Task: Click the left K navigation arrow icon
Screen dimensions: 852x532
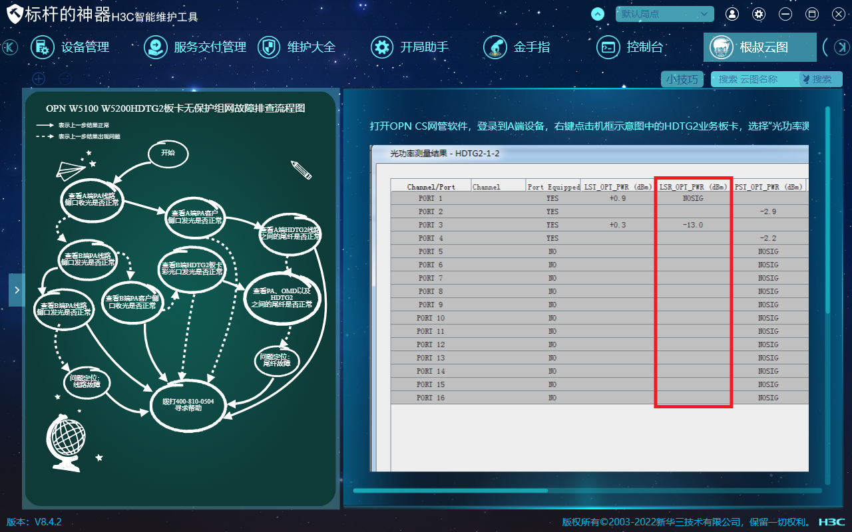Action: tap(10, 47)
